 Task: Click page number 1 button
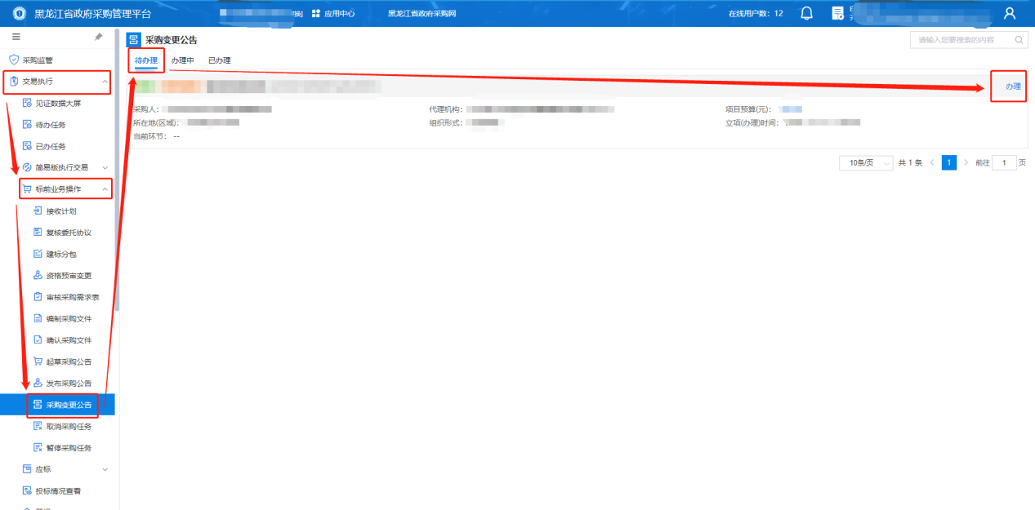(x=949, y=162)
